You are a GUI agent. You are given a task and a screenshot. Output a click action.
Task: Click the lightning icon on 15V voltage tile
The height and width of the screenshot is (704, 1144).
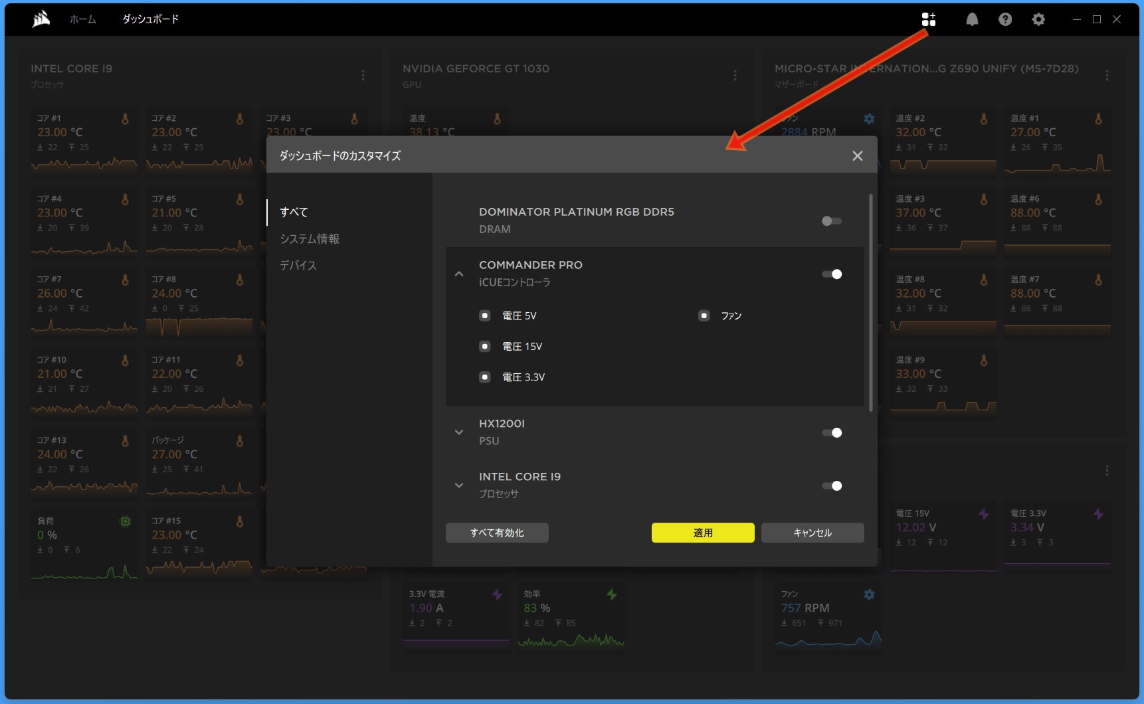click(x=984, y=514)
